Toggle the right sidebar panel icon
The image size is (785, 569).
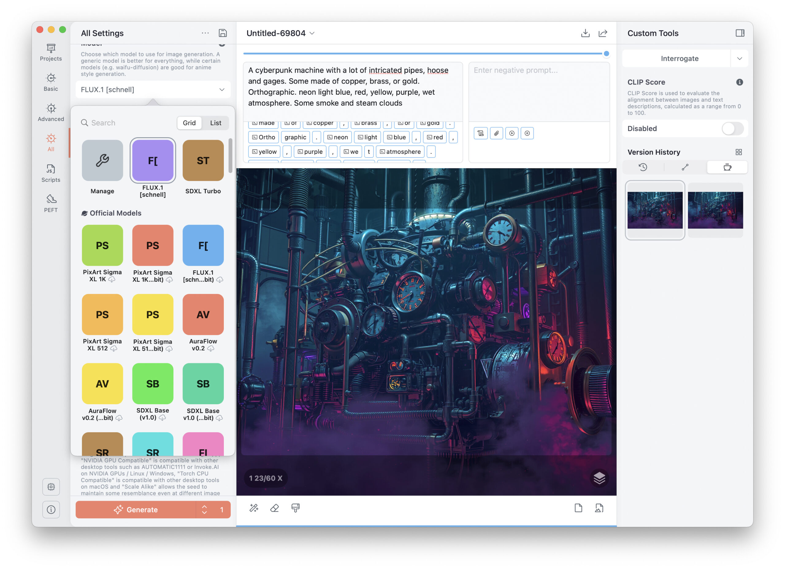(x=740, y=33)
